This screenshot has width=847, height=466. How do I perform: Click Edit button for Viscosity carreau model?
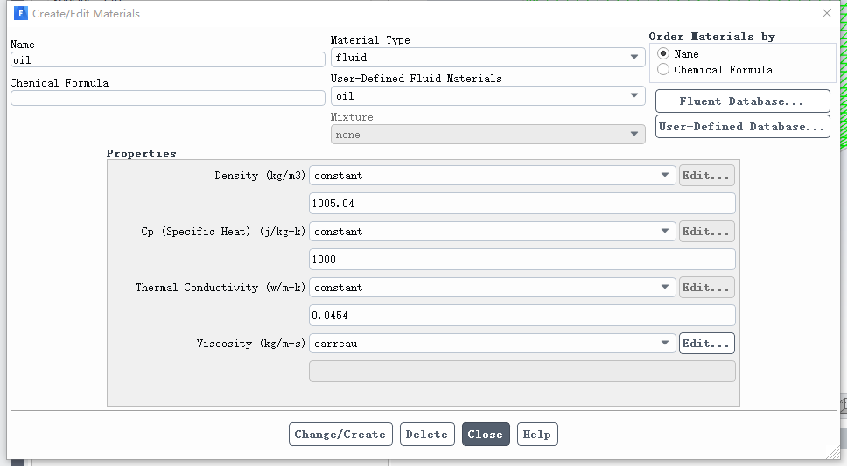(x=706, y=343)
